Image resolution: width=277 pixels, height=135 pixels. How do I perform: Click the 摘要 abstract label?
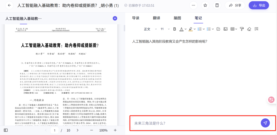(x=26, y=70)
